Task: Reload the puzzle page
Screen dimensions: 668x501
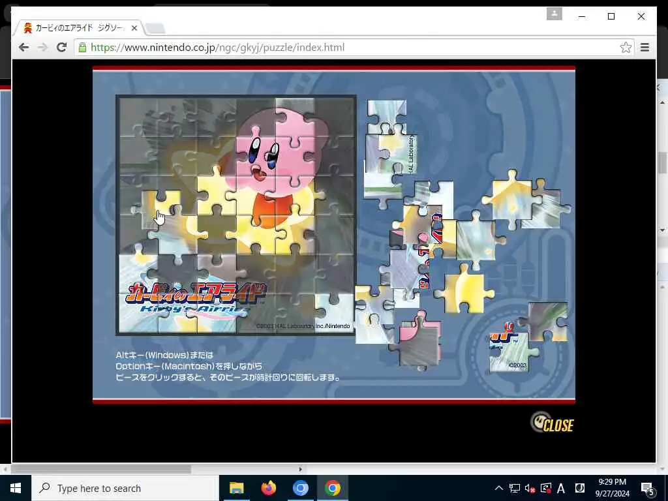Action: coord(62,47)
